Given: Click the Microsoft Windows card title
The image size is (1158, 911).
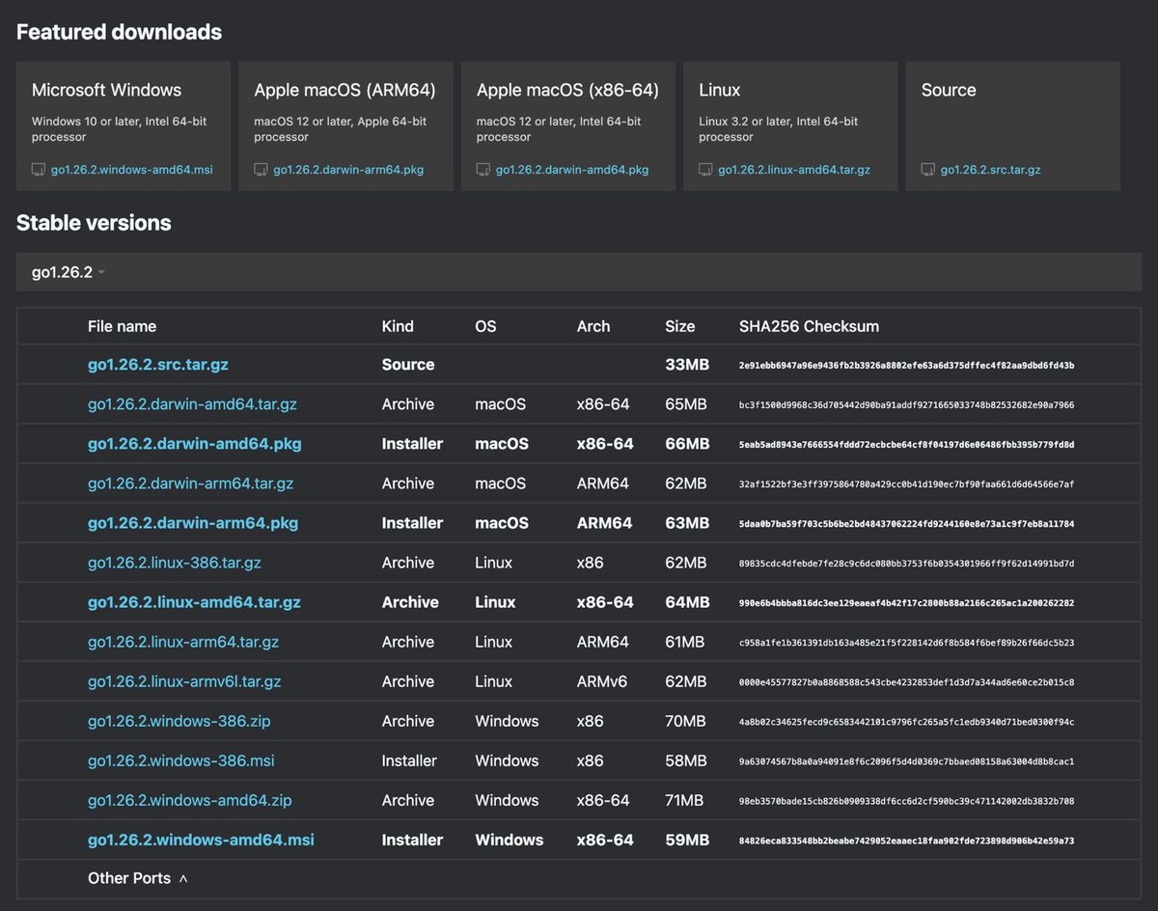Looking at the screenshot, I should click(106, 90).
